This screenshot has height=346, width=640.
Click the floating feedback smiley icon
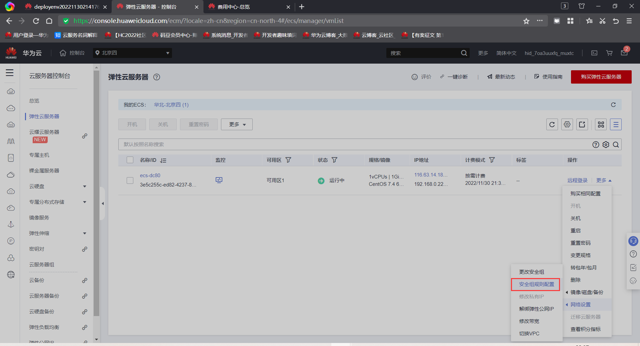click(633, 281)
